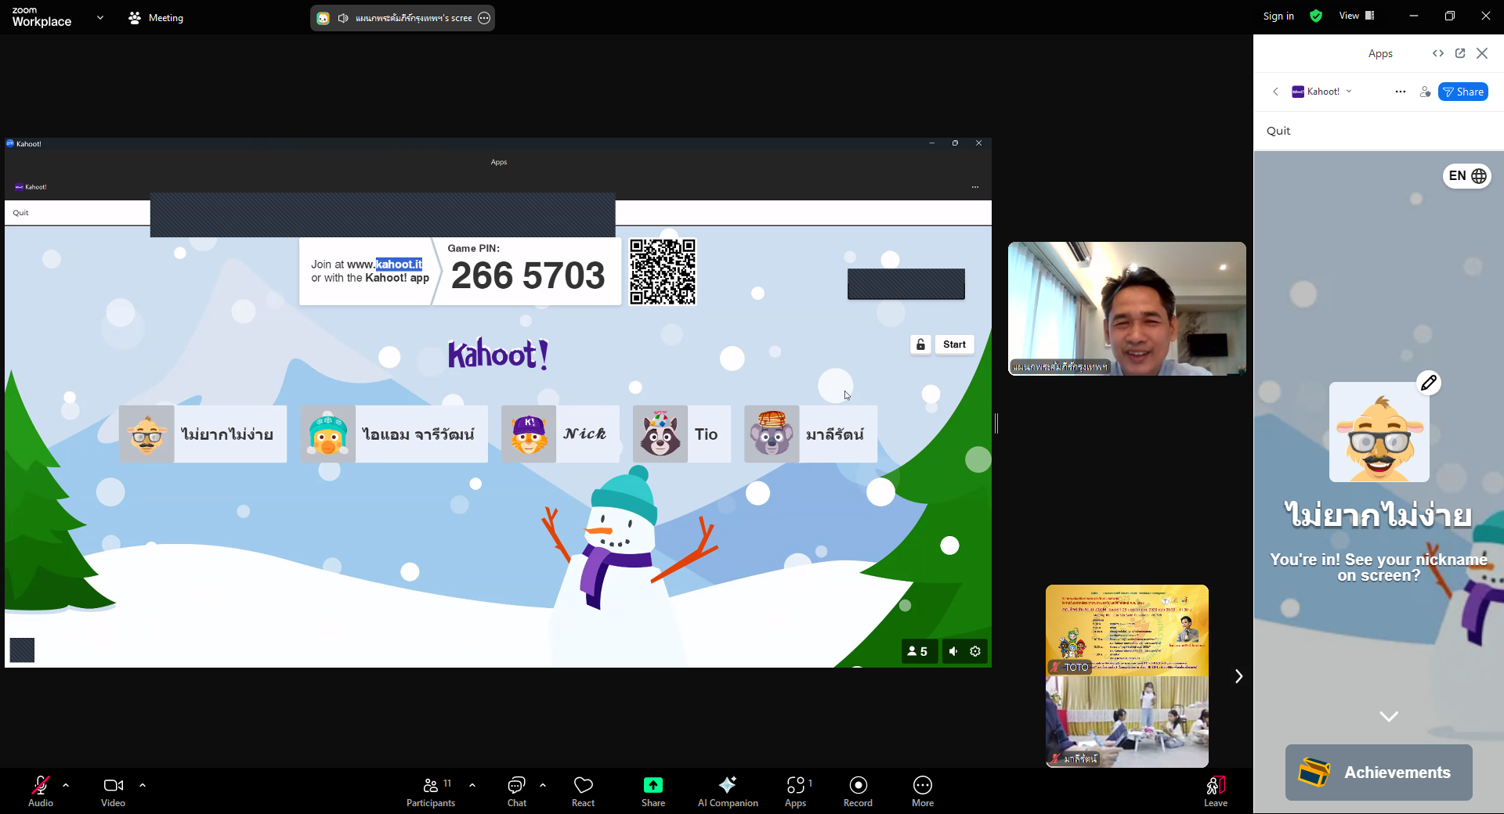Screen dimensions: 1504x814
Task: Open the More options menu
Action: point(923,791)
